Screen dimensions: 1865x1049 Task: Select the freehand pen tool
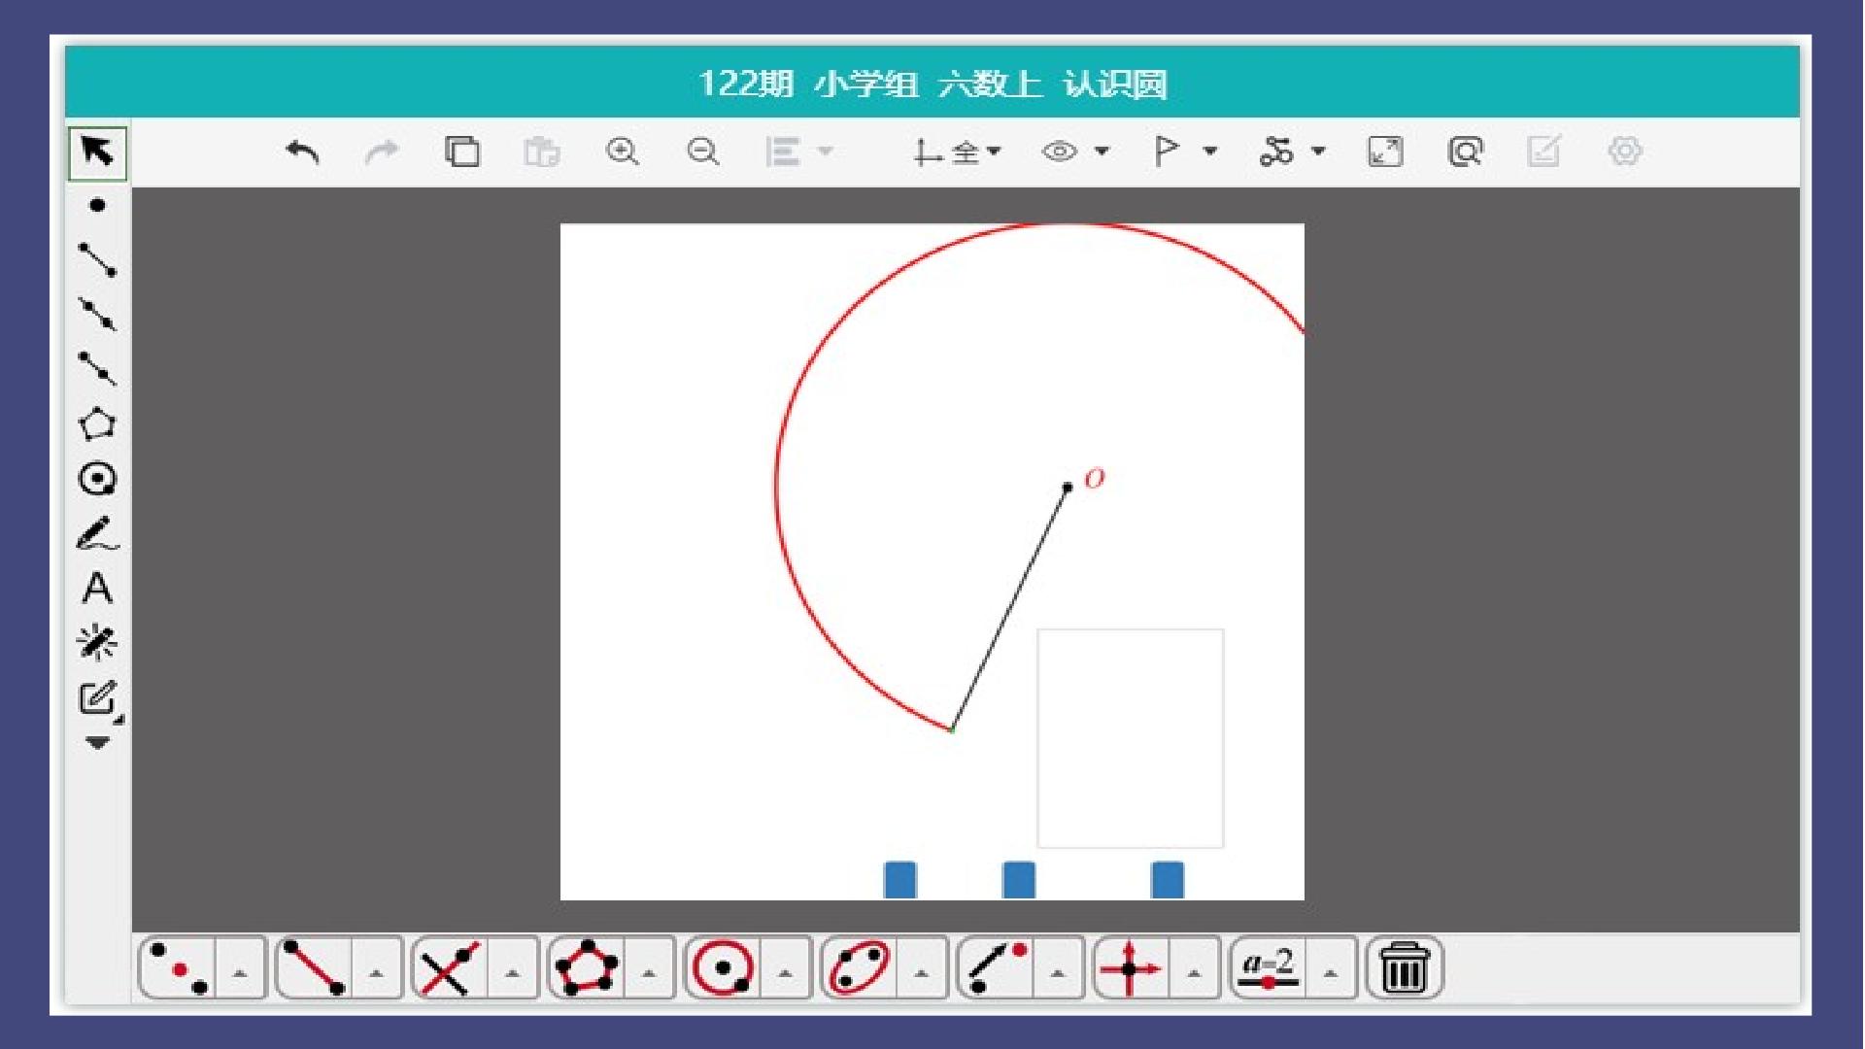[x=97, y=534]
